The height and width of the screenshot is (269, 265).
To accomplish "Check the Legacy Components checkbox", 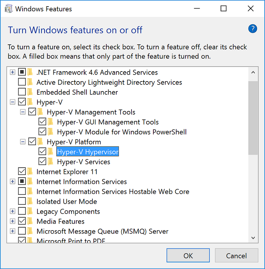I will 22,211.
